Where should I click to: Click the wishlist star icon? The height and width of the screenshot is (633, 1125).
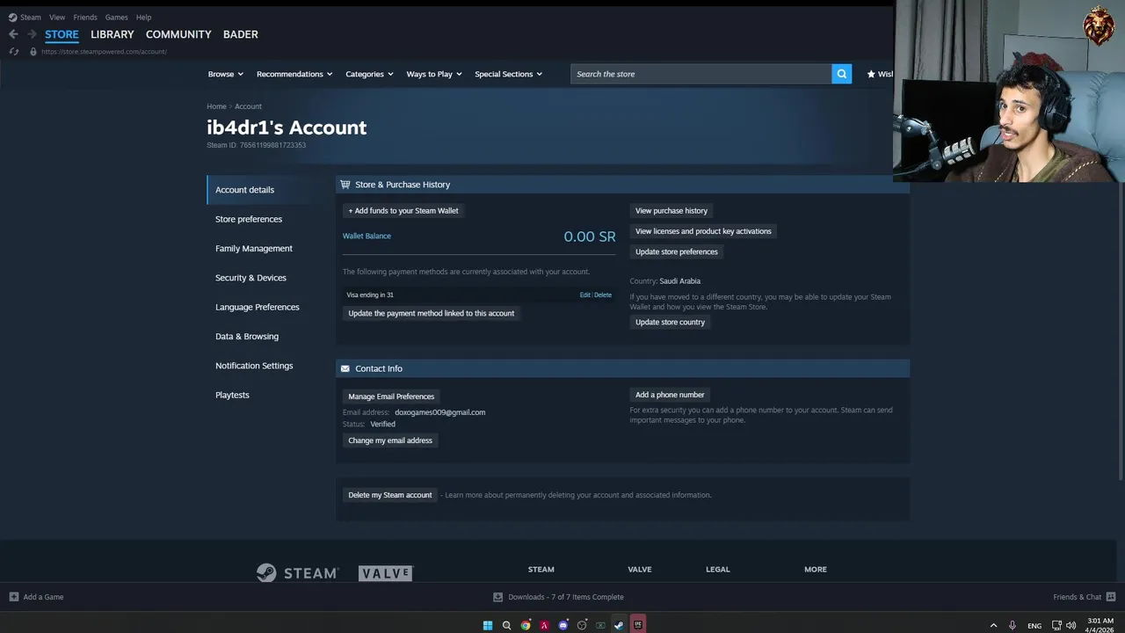pos(871,74)
